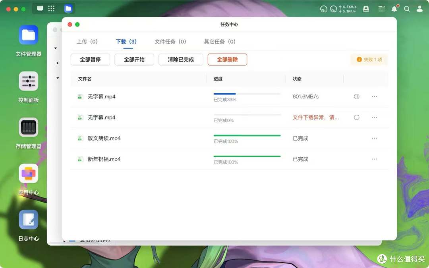
Task: Click the 进度 column header
Action: point(218,79)
